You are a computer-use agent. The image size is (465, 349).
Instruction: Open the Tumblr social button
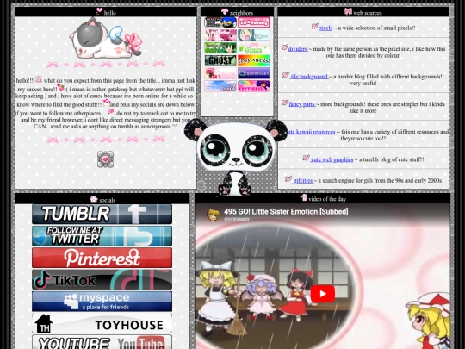coord(102,214)
